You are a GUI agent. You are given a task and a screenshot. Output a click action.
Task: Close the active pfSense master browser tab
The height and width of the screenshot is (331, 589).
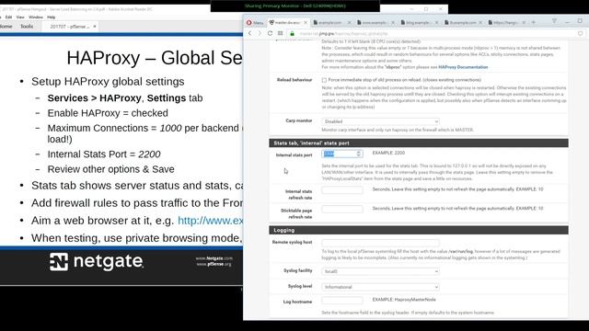[306, 23]
